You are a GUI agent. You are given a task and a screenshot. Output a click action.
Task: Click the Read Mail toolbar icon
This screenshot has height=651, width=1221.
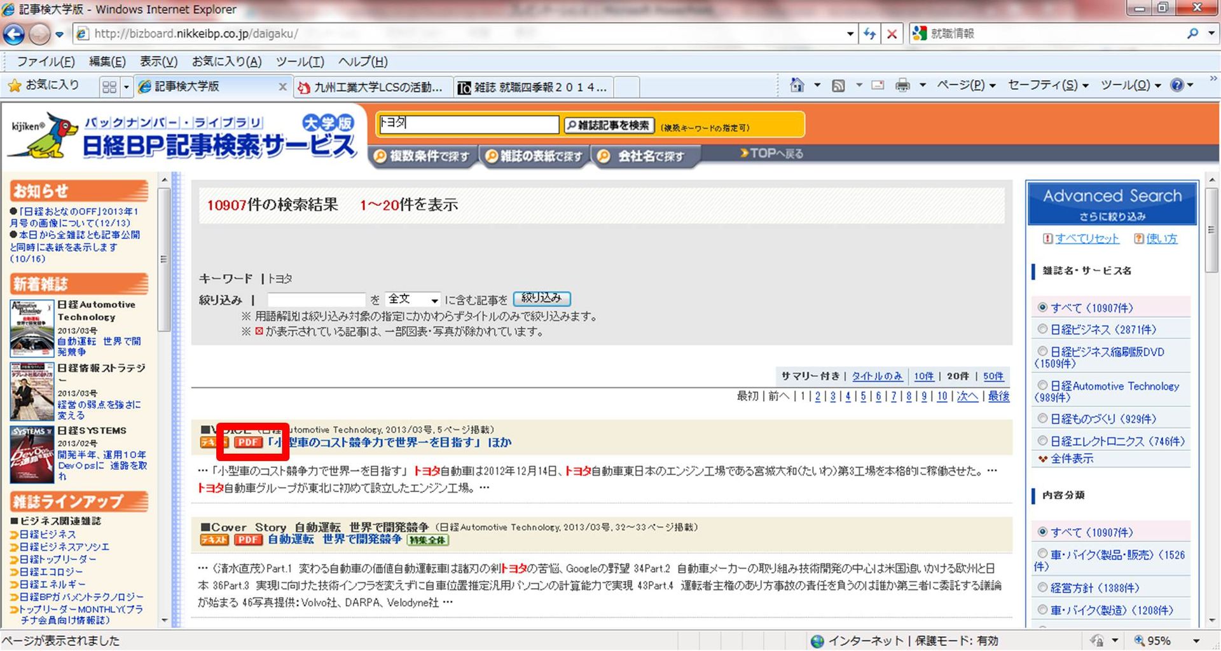point(878,85)
